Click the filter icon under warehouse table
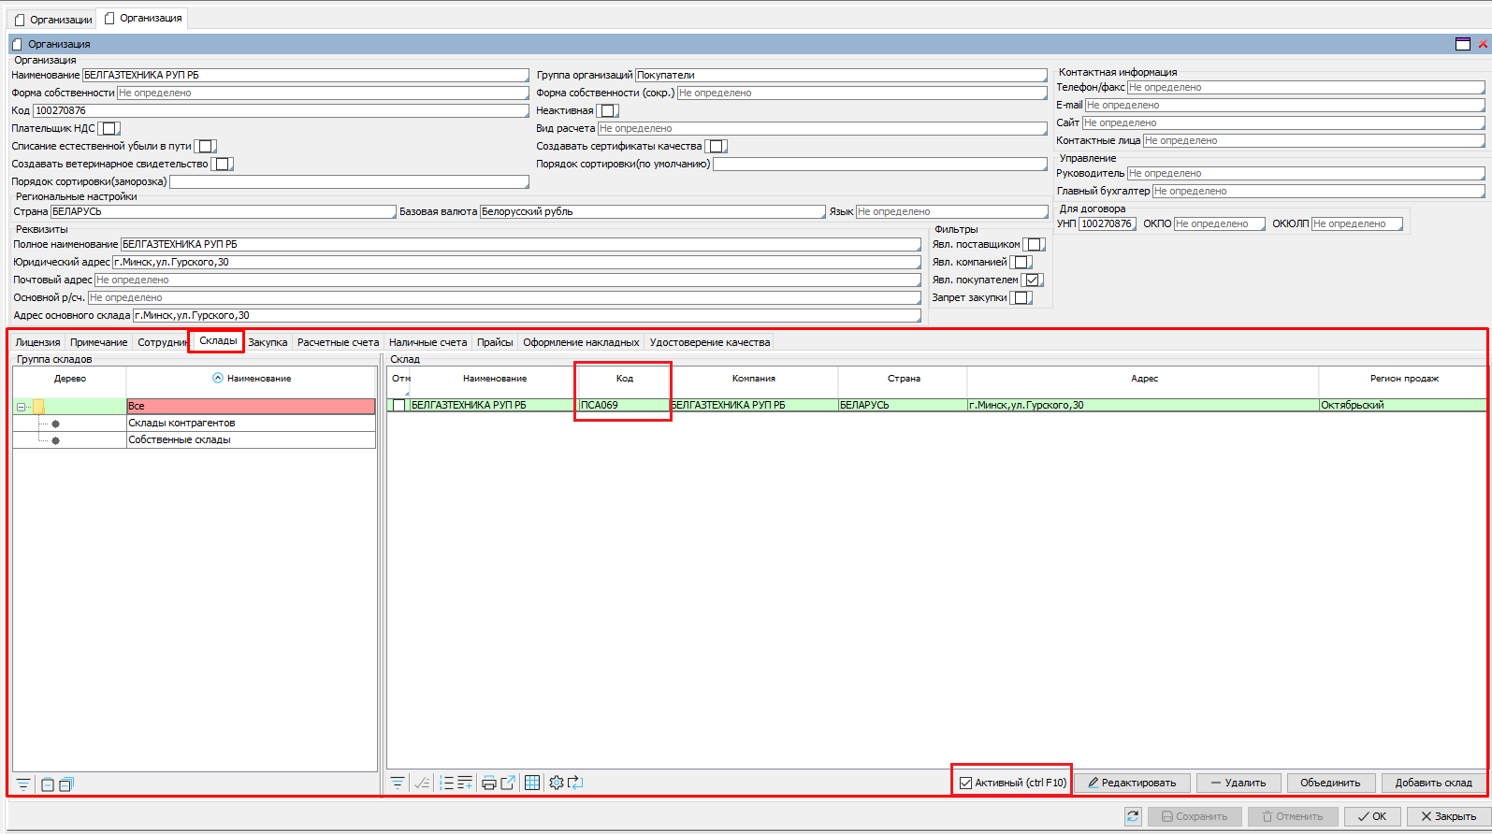Image resolution: width=1492 pixels, height=834 pixels. pyautogui.click(x=398, y=783)
